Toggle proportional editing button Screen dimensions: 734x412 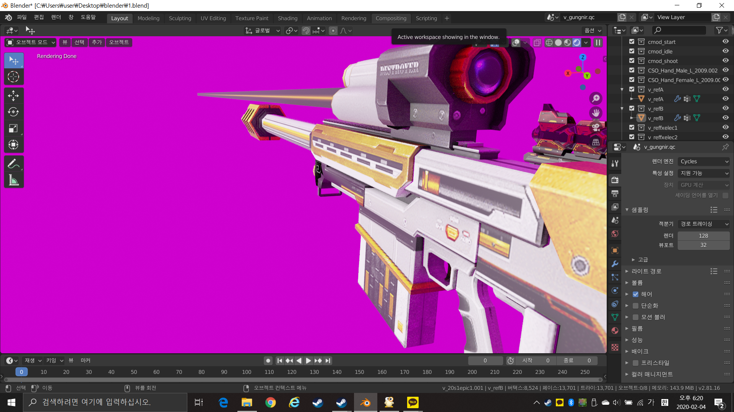pos(333,31)
